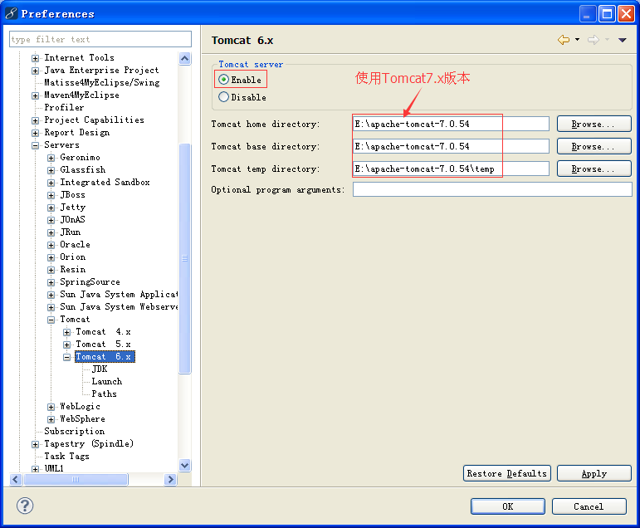Expand the WebSphere node
The image size is (640, 528).
click(51, 419)
